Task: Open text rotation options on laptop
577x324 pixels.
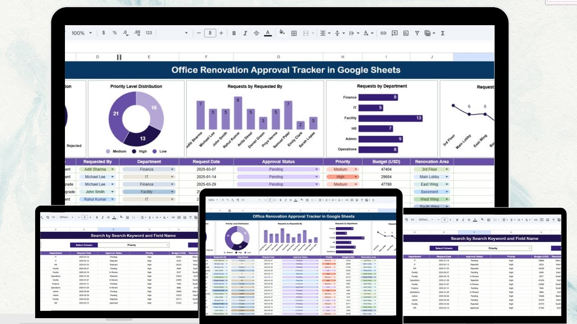Action: pos(368,33)
